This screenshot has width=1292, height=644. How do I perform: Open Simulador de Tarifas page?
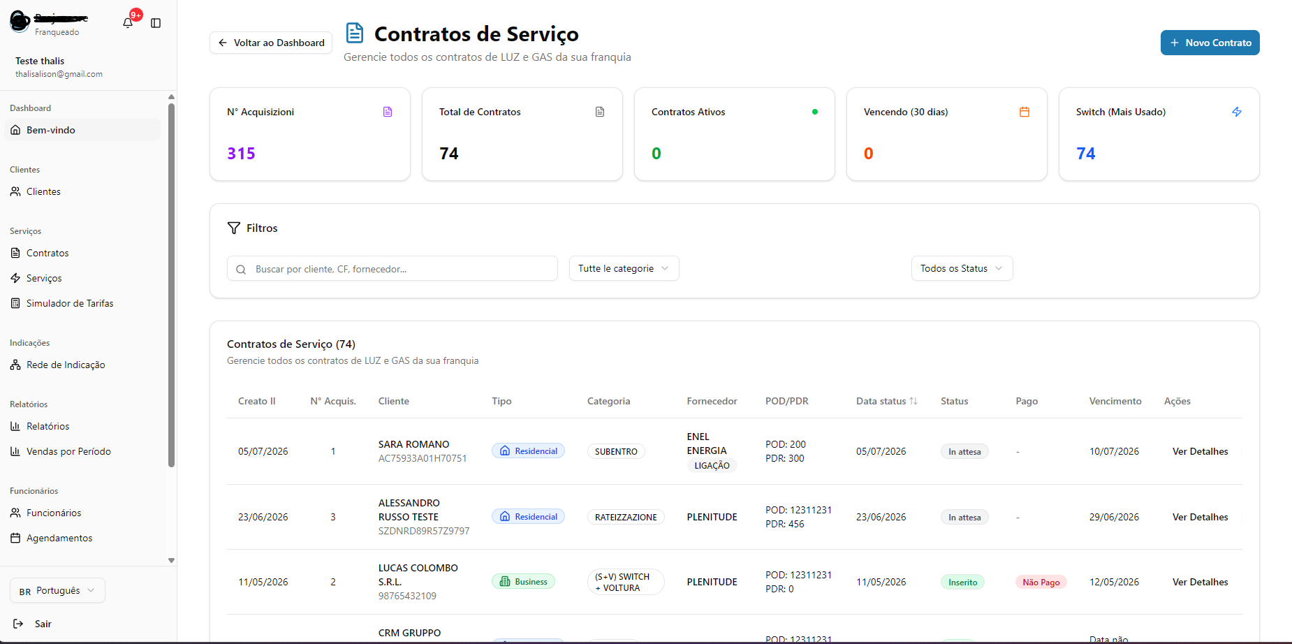tap(82, 303)
